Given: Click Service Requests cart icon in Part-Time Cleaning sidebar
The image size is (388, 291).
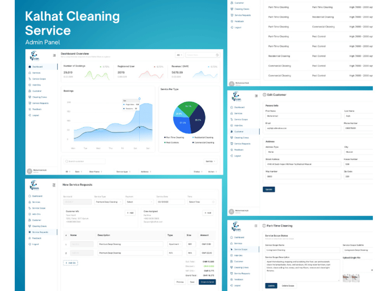Looking at the screenshot, I should [x=231, y=274].
